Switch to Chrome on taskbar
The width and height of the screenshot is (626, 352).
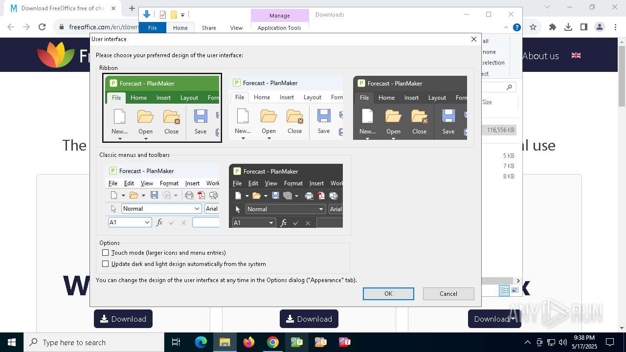tap(273, 342)
